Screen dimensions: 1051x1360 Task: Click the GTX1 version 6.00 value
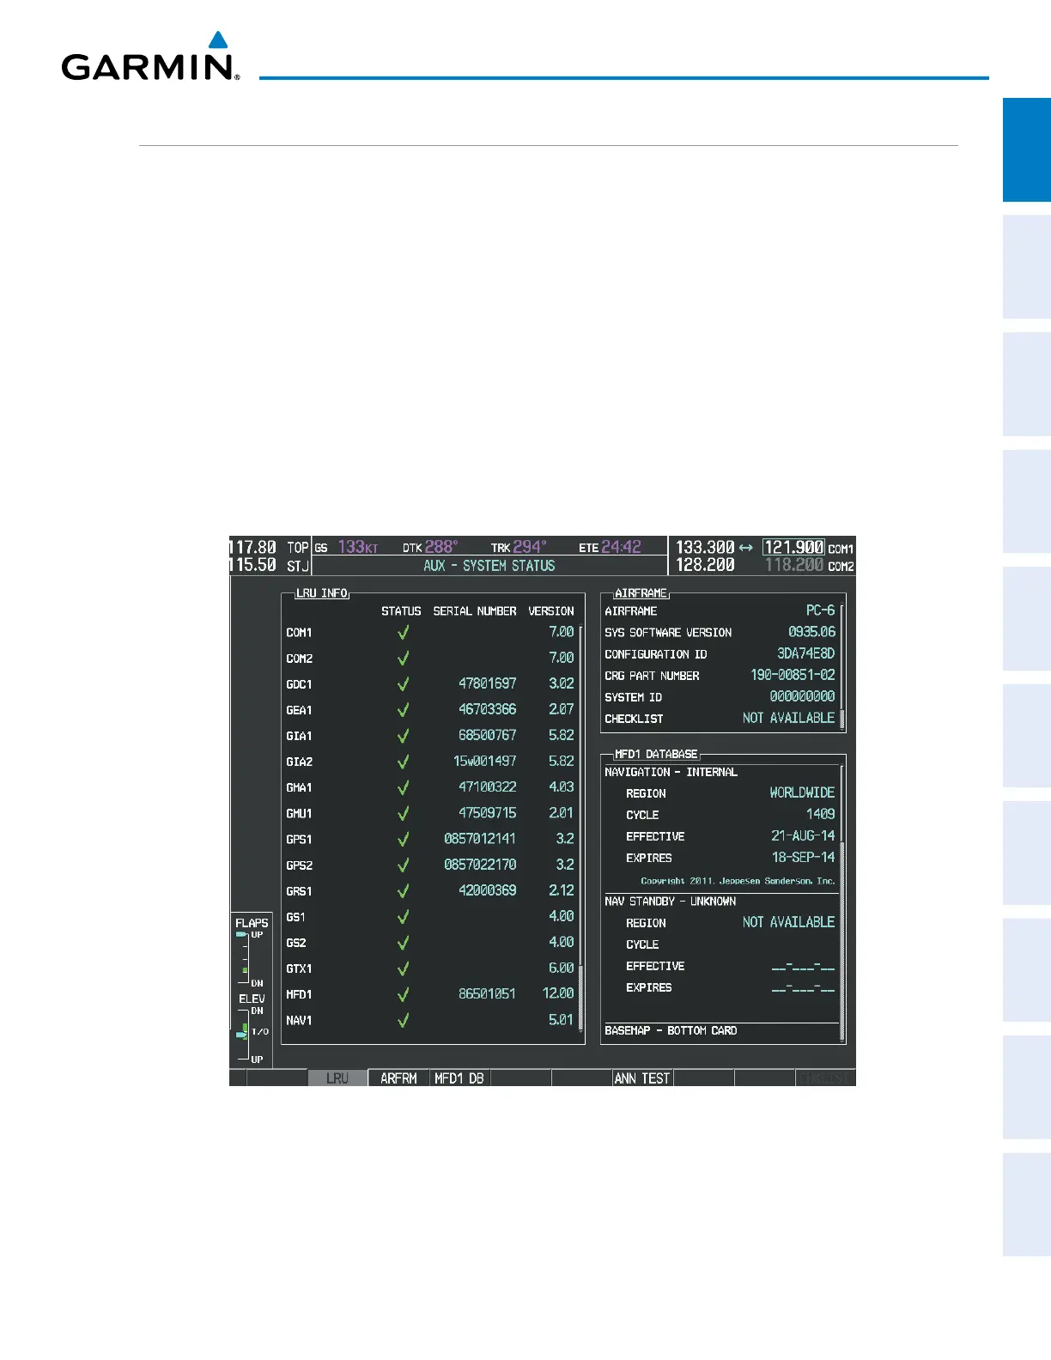tap(562, 968)
